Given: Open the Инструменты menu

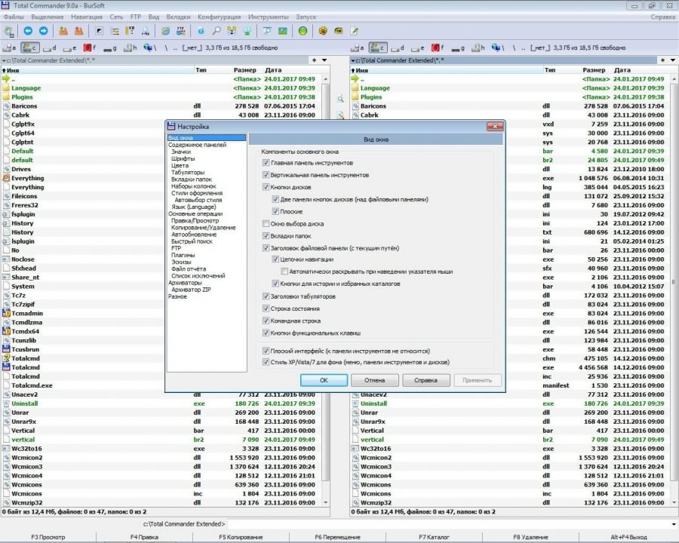Looking at the screenshot, I should [269, 17].
